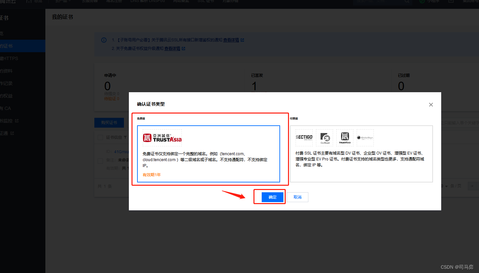
Task: Focus the certificate keyword search field
Action: 459,123
